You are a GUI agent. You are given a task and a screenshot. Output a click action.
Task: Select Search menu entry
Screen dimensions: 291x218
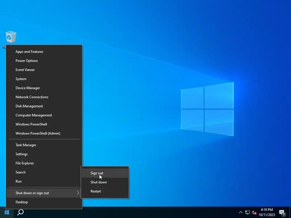tap(44, 172)
